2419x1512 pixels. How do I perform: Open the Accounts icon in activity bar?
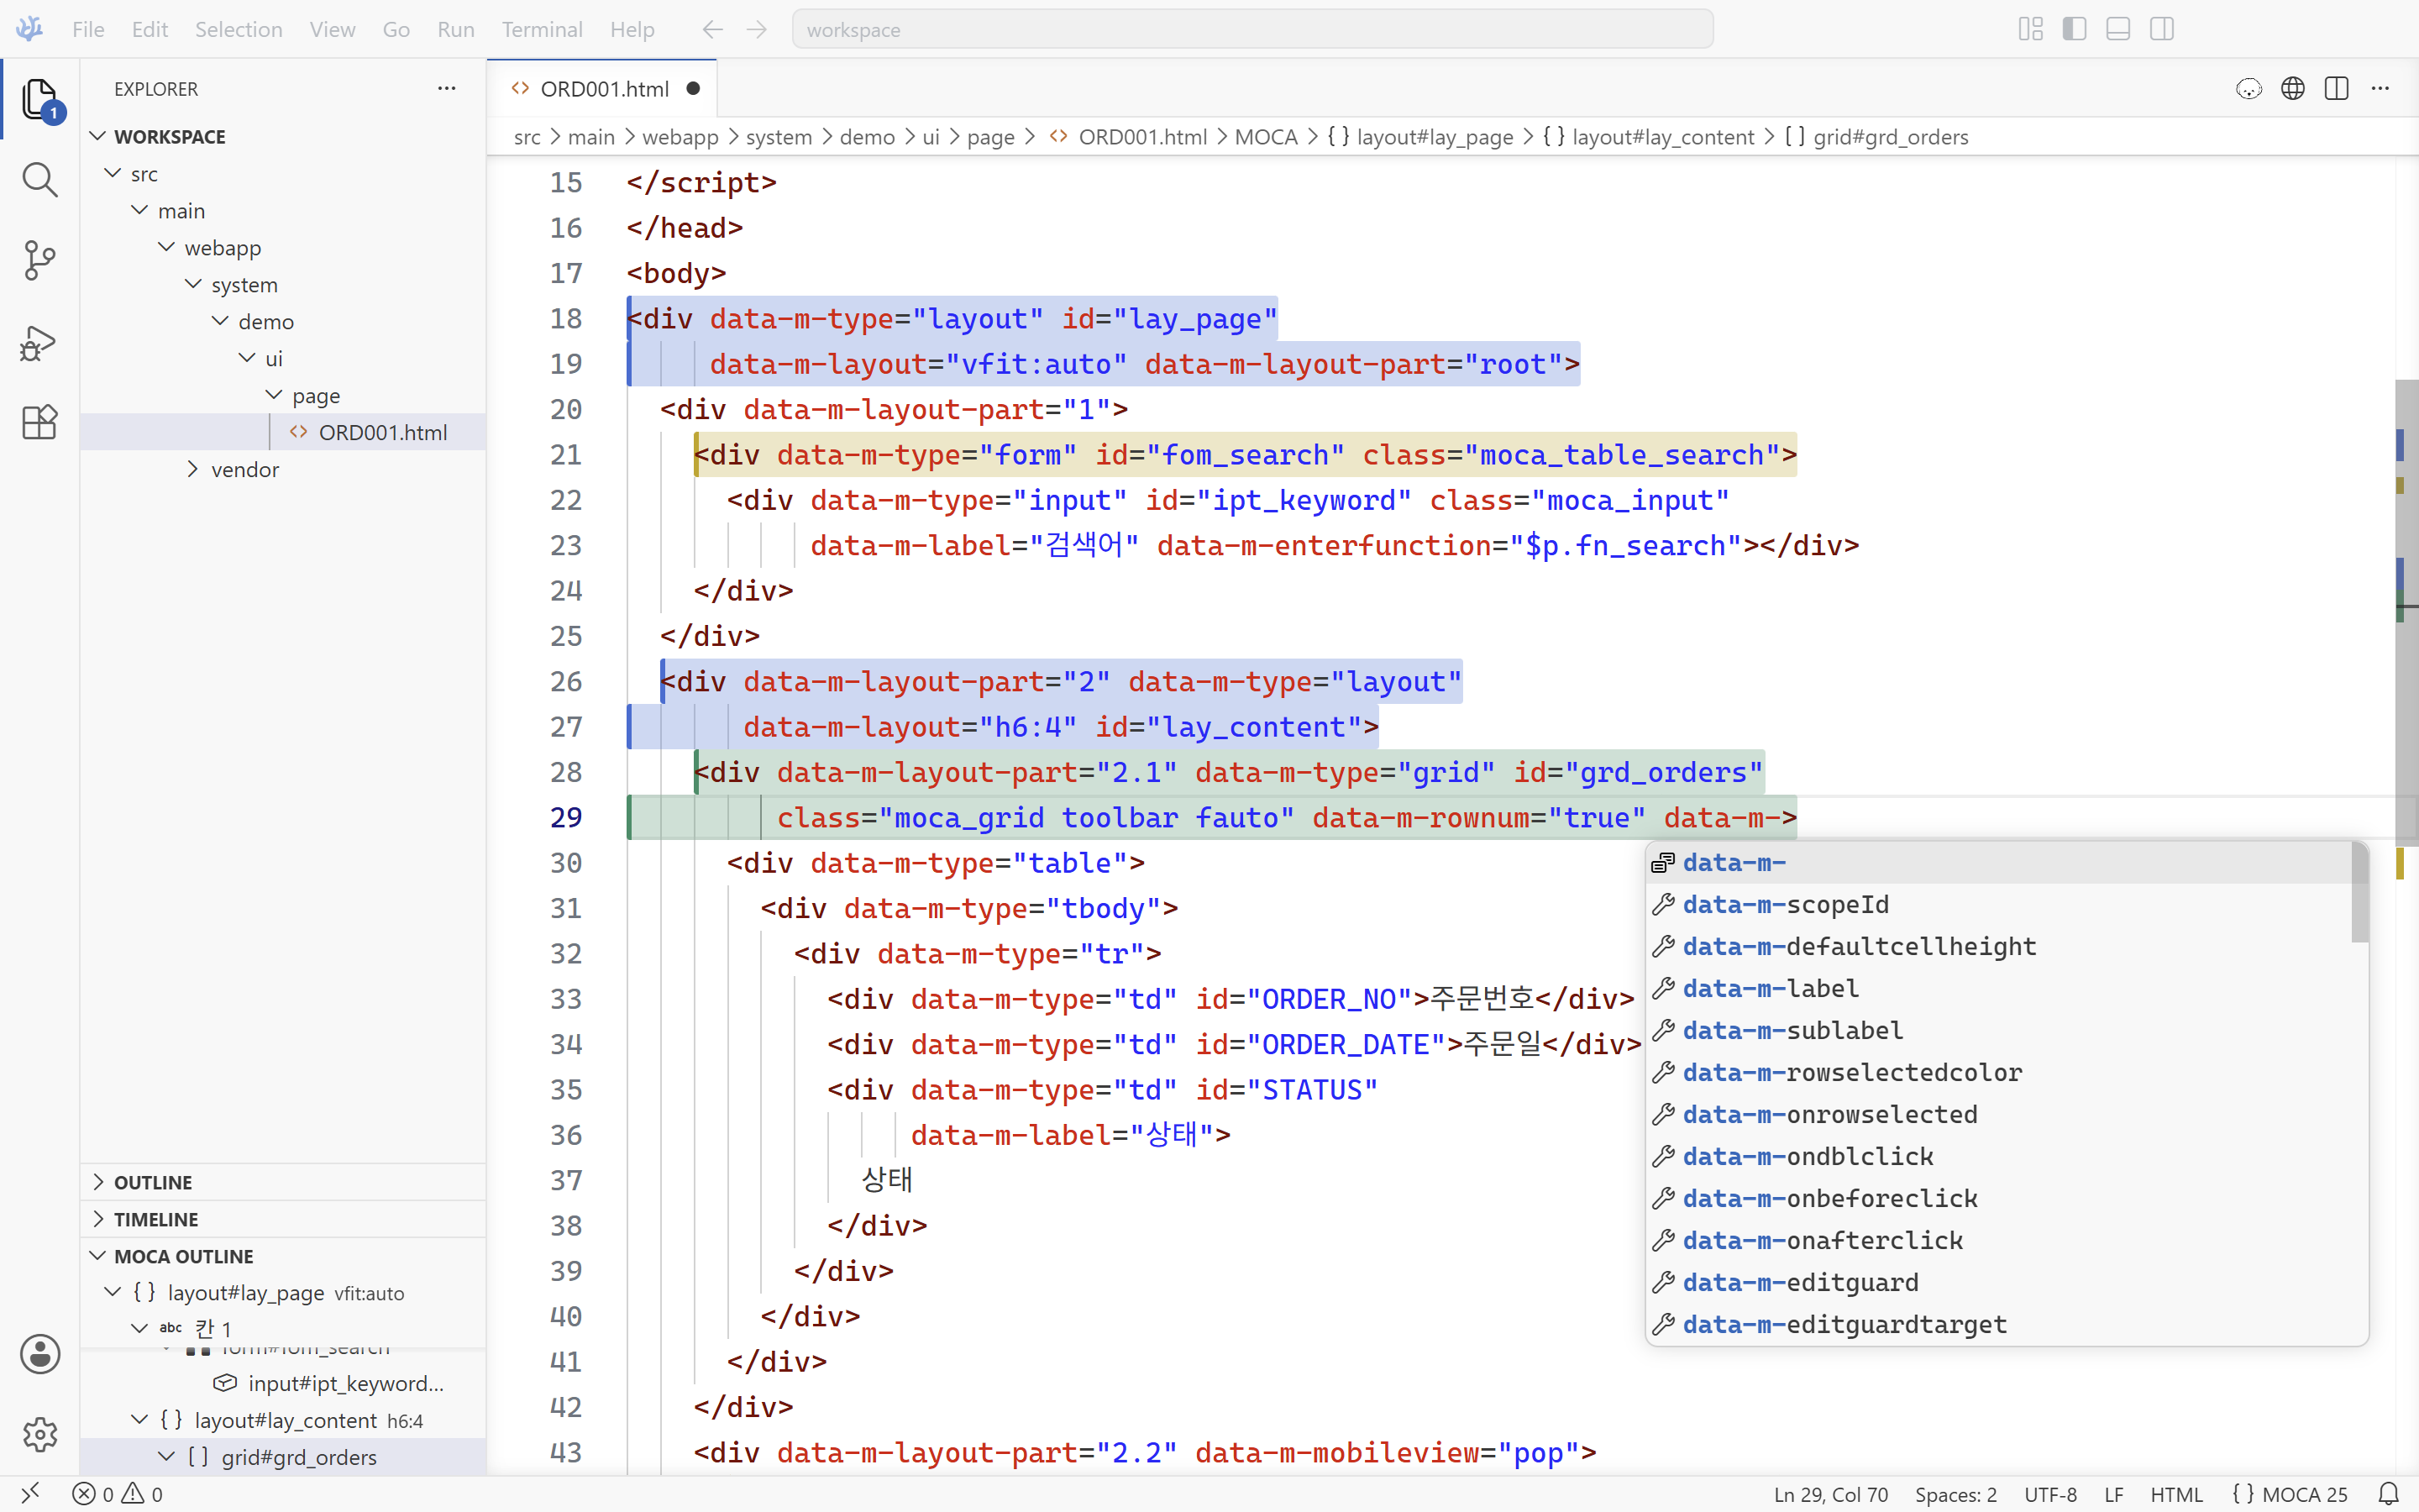coord(40,1354)
